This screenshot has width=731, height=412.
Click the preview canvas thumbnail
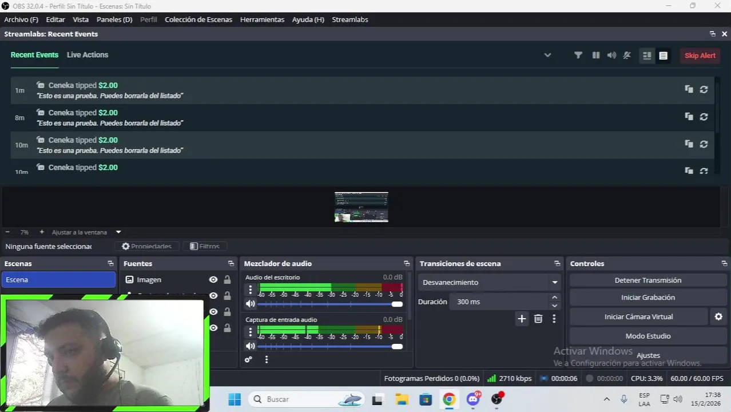click(x=361, y=207)
